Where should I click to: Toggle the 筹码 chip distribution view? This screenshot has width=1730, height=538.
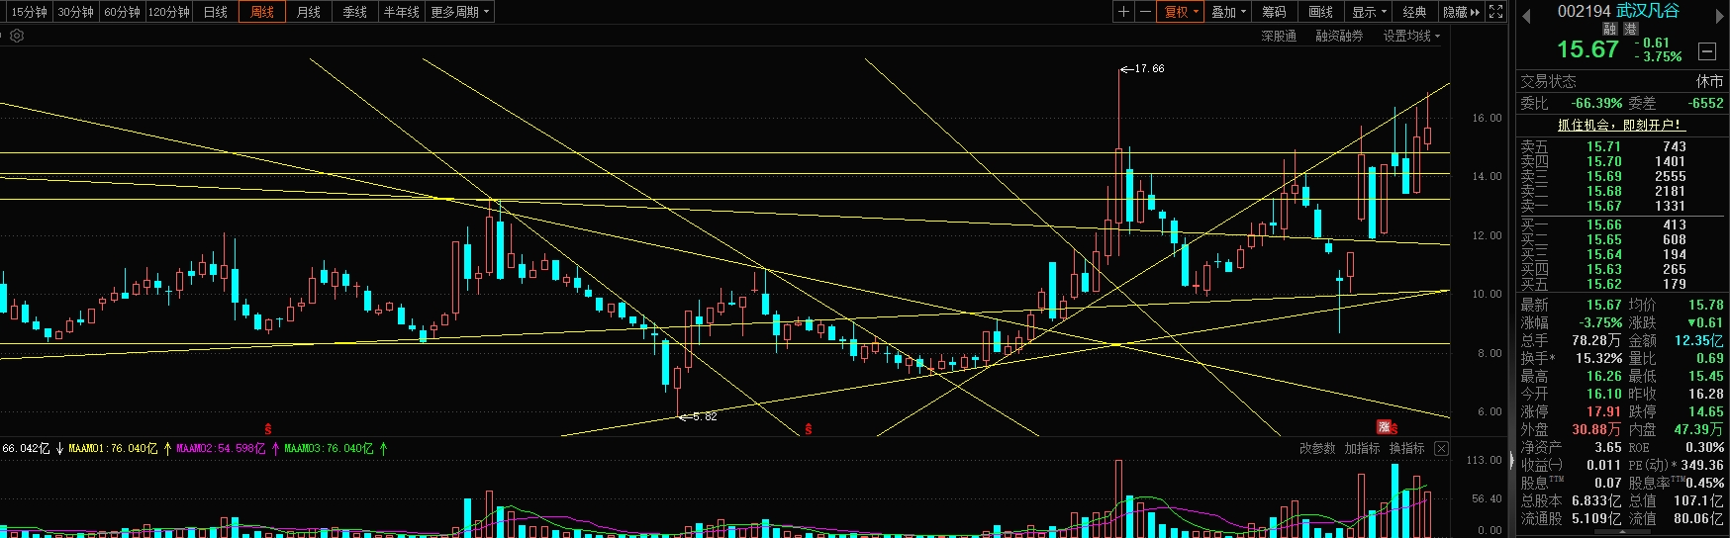tap(1274, 12)
